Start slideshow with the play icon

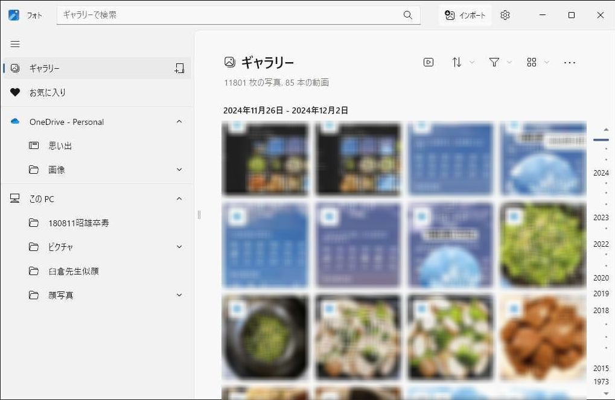(429, 62)
